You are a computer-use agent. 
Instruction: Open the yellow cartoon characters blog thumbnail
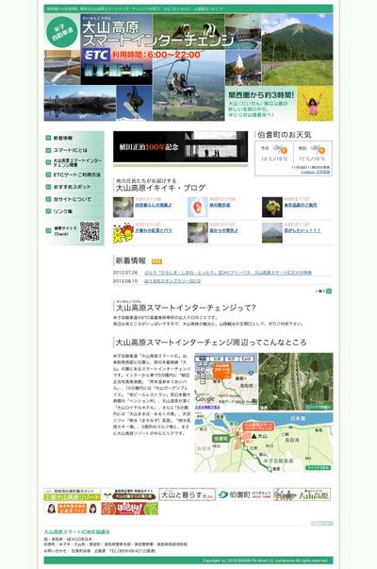tap(123, 233)
